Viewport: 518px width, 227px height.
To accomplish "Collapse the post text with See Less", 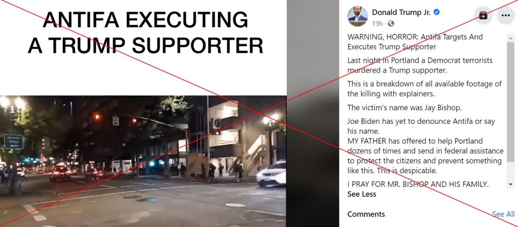I will (x=362, y=195).
